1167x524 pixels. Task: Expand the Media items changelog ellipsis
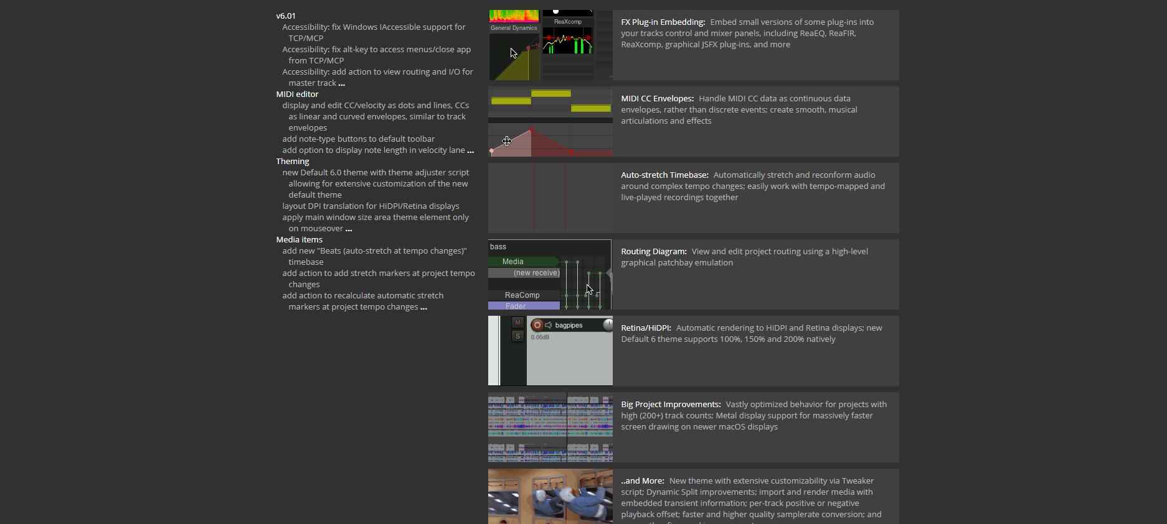click(423, 307)
